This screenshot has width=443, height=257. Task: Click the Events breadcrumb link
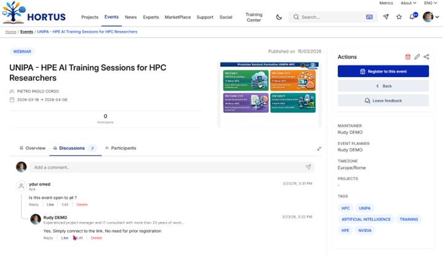tap(26, 31)
